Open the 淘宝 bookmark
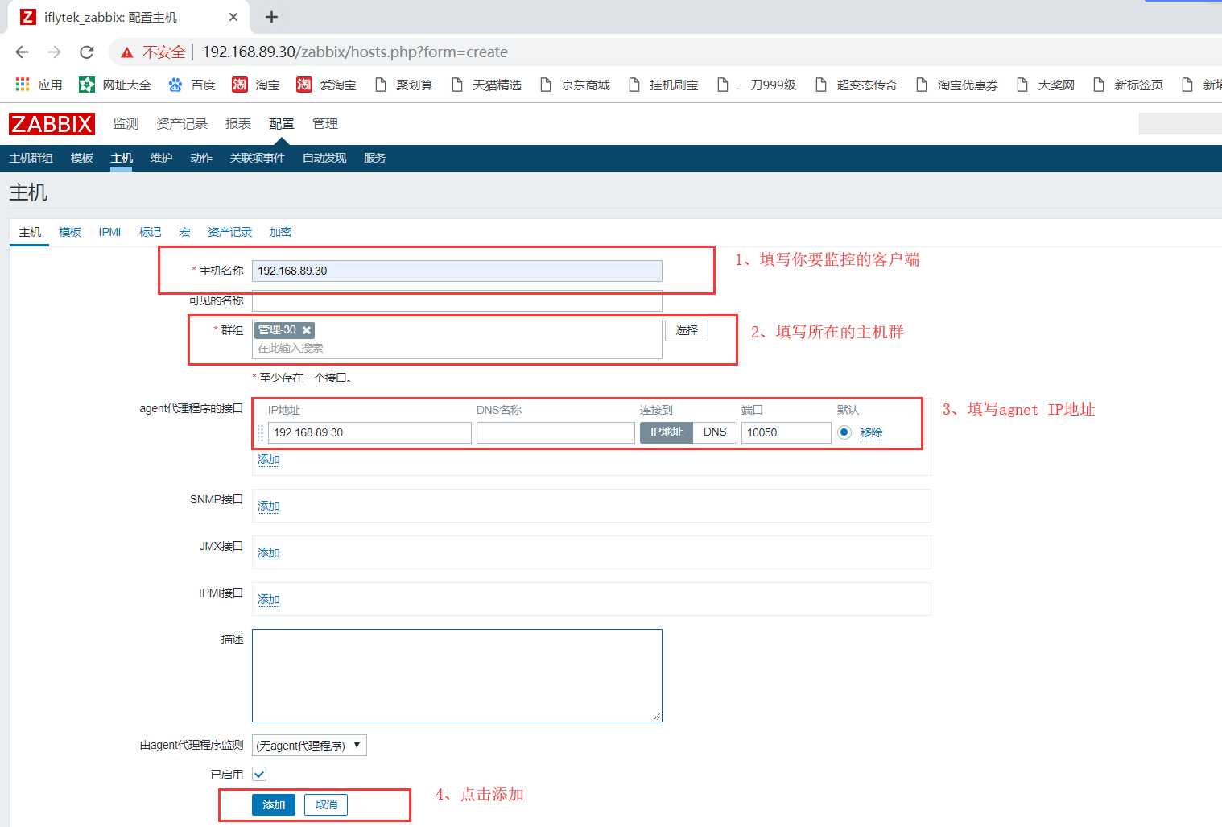The image size is (1222, 827). tap(256, 85)
